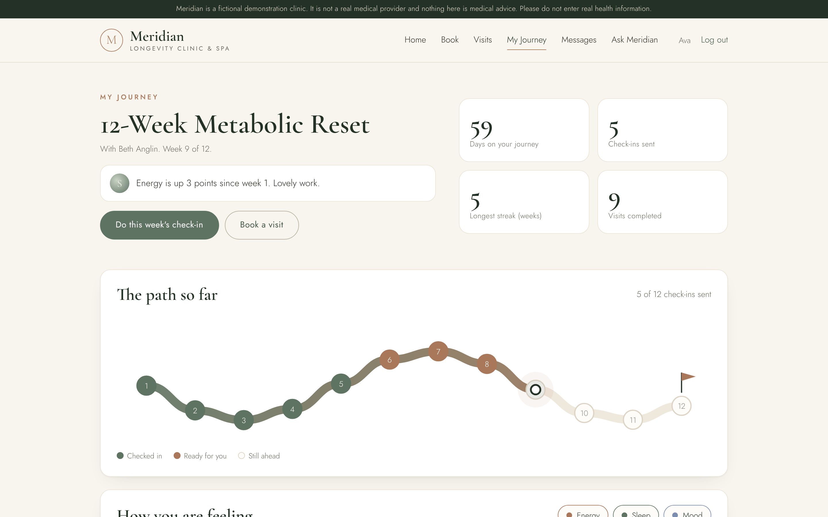Click the brown Ready for you legend dot
The height and width of the screenshot is (517, 828).
coord(177,456)
